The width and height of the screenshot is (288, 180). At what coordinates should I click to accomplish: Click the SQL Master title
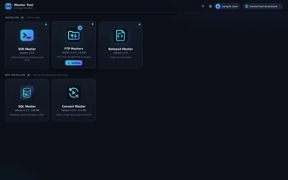pos(27,106)
